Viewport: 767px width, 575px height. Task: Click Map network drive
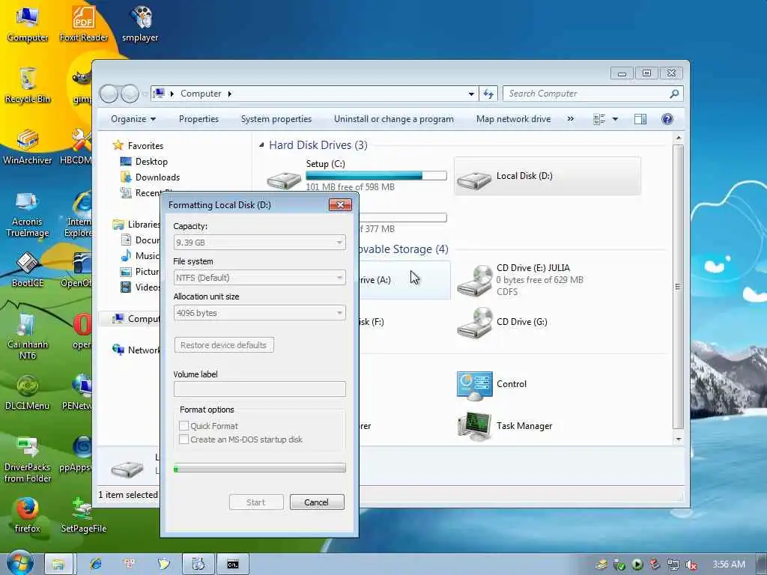point(513,119)
